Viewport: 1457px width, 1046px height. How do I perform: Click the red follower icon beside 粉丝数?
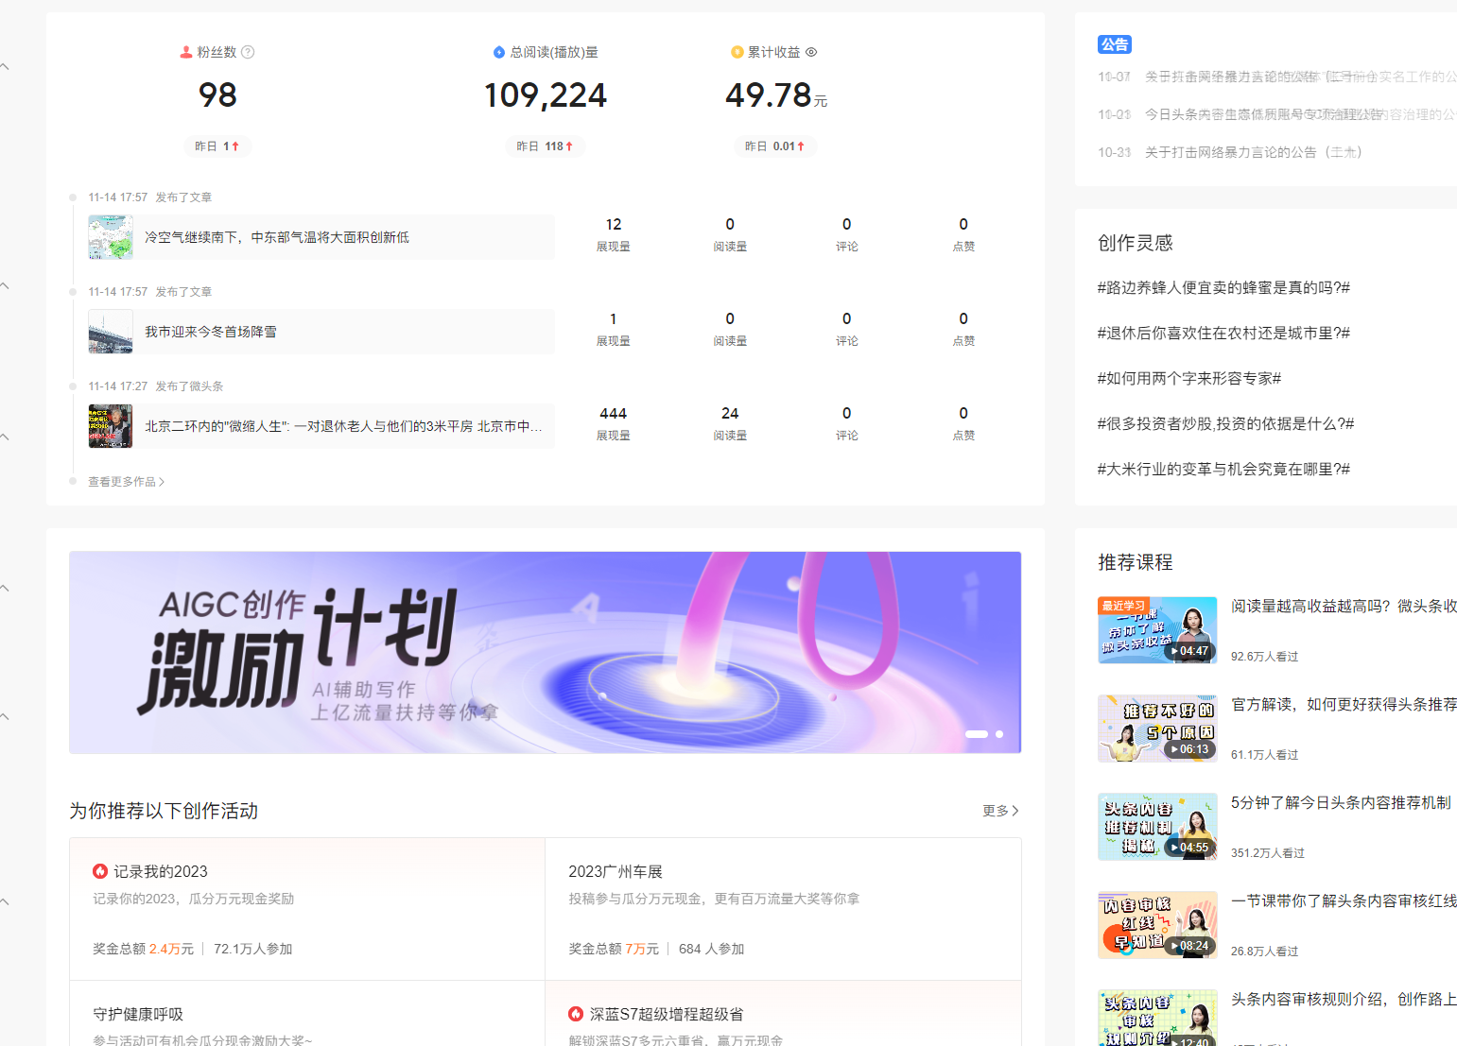click(186, 52)
